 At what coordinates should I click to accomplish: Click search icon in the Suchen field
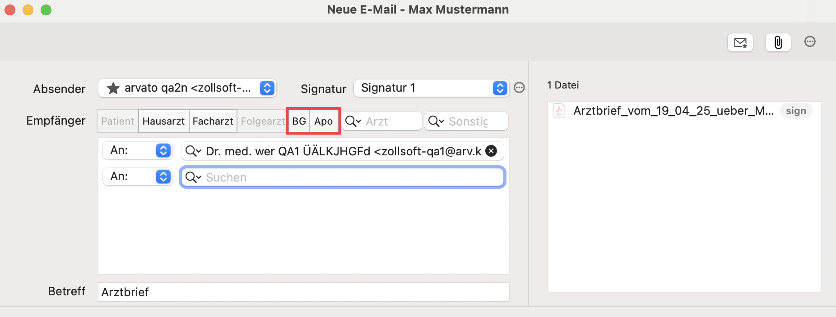tap(193, 177)
